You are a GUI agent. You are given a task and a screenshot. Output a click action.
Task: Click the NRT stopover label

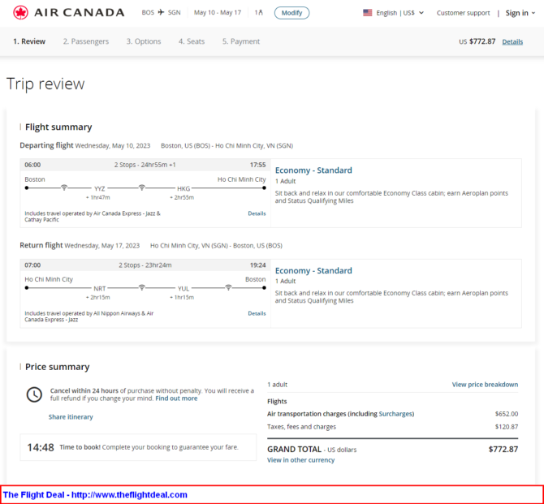[100, 289]
